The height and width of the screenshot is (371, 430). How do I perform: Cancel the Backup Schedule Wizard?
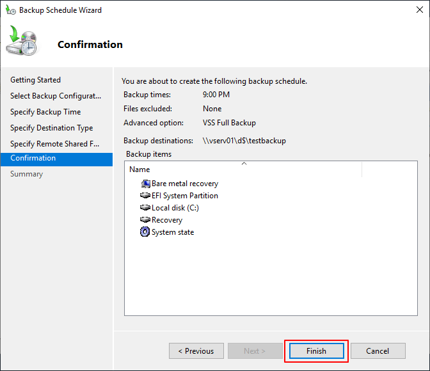click(378, 351)
